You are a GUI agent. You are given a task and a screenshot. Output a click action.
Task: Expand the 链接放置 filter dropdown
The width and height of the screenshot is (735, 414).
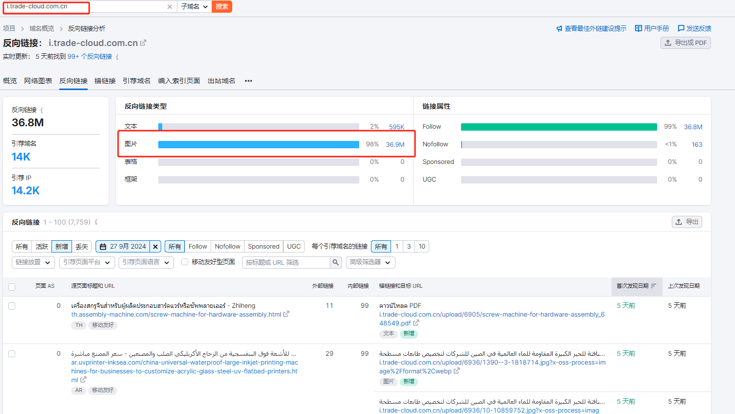click(x=33, y=262)
